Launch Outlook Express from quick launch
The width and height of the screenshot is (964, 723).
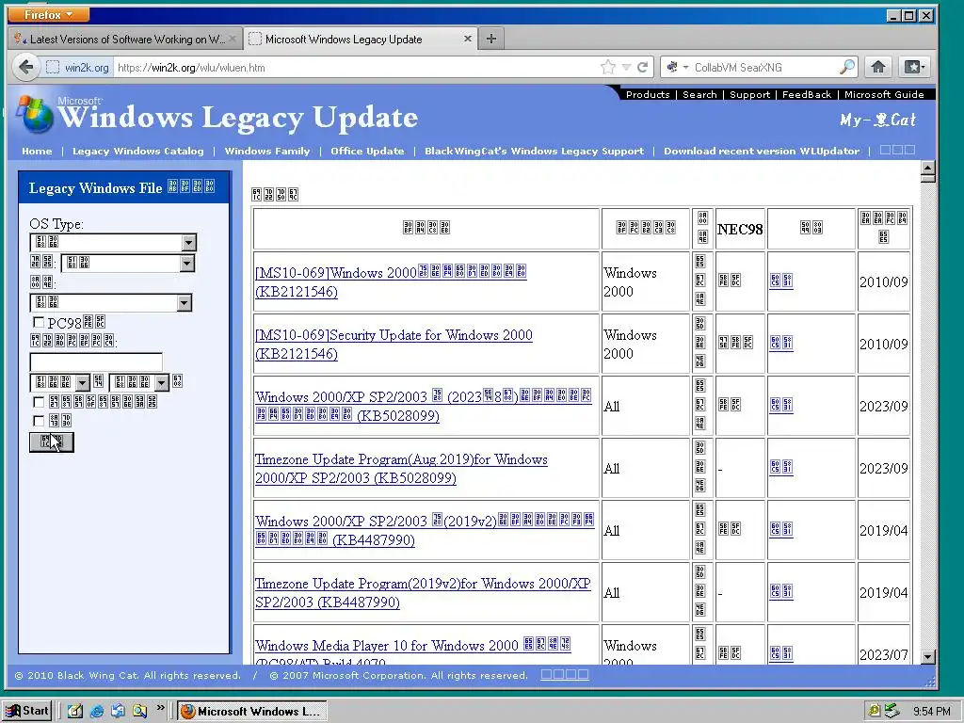click(118, 712)
